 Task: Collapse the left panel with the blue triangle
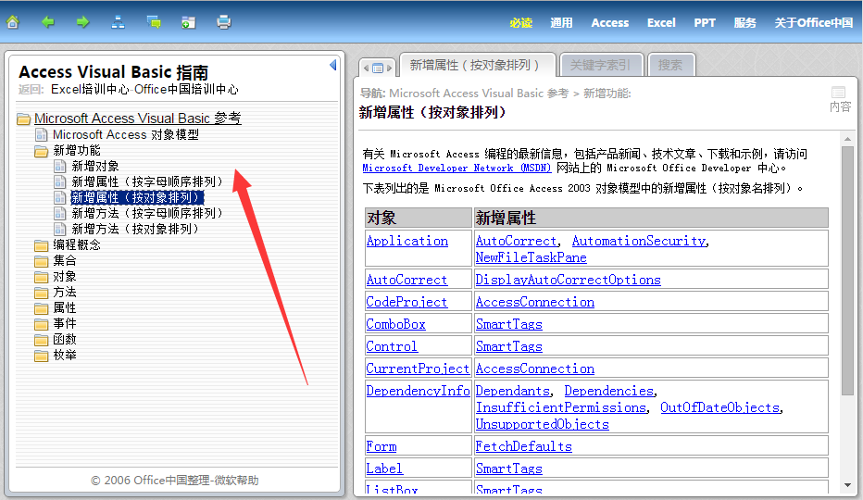(x=333, y=65)
